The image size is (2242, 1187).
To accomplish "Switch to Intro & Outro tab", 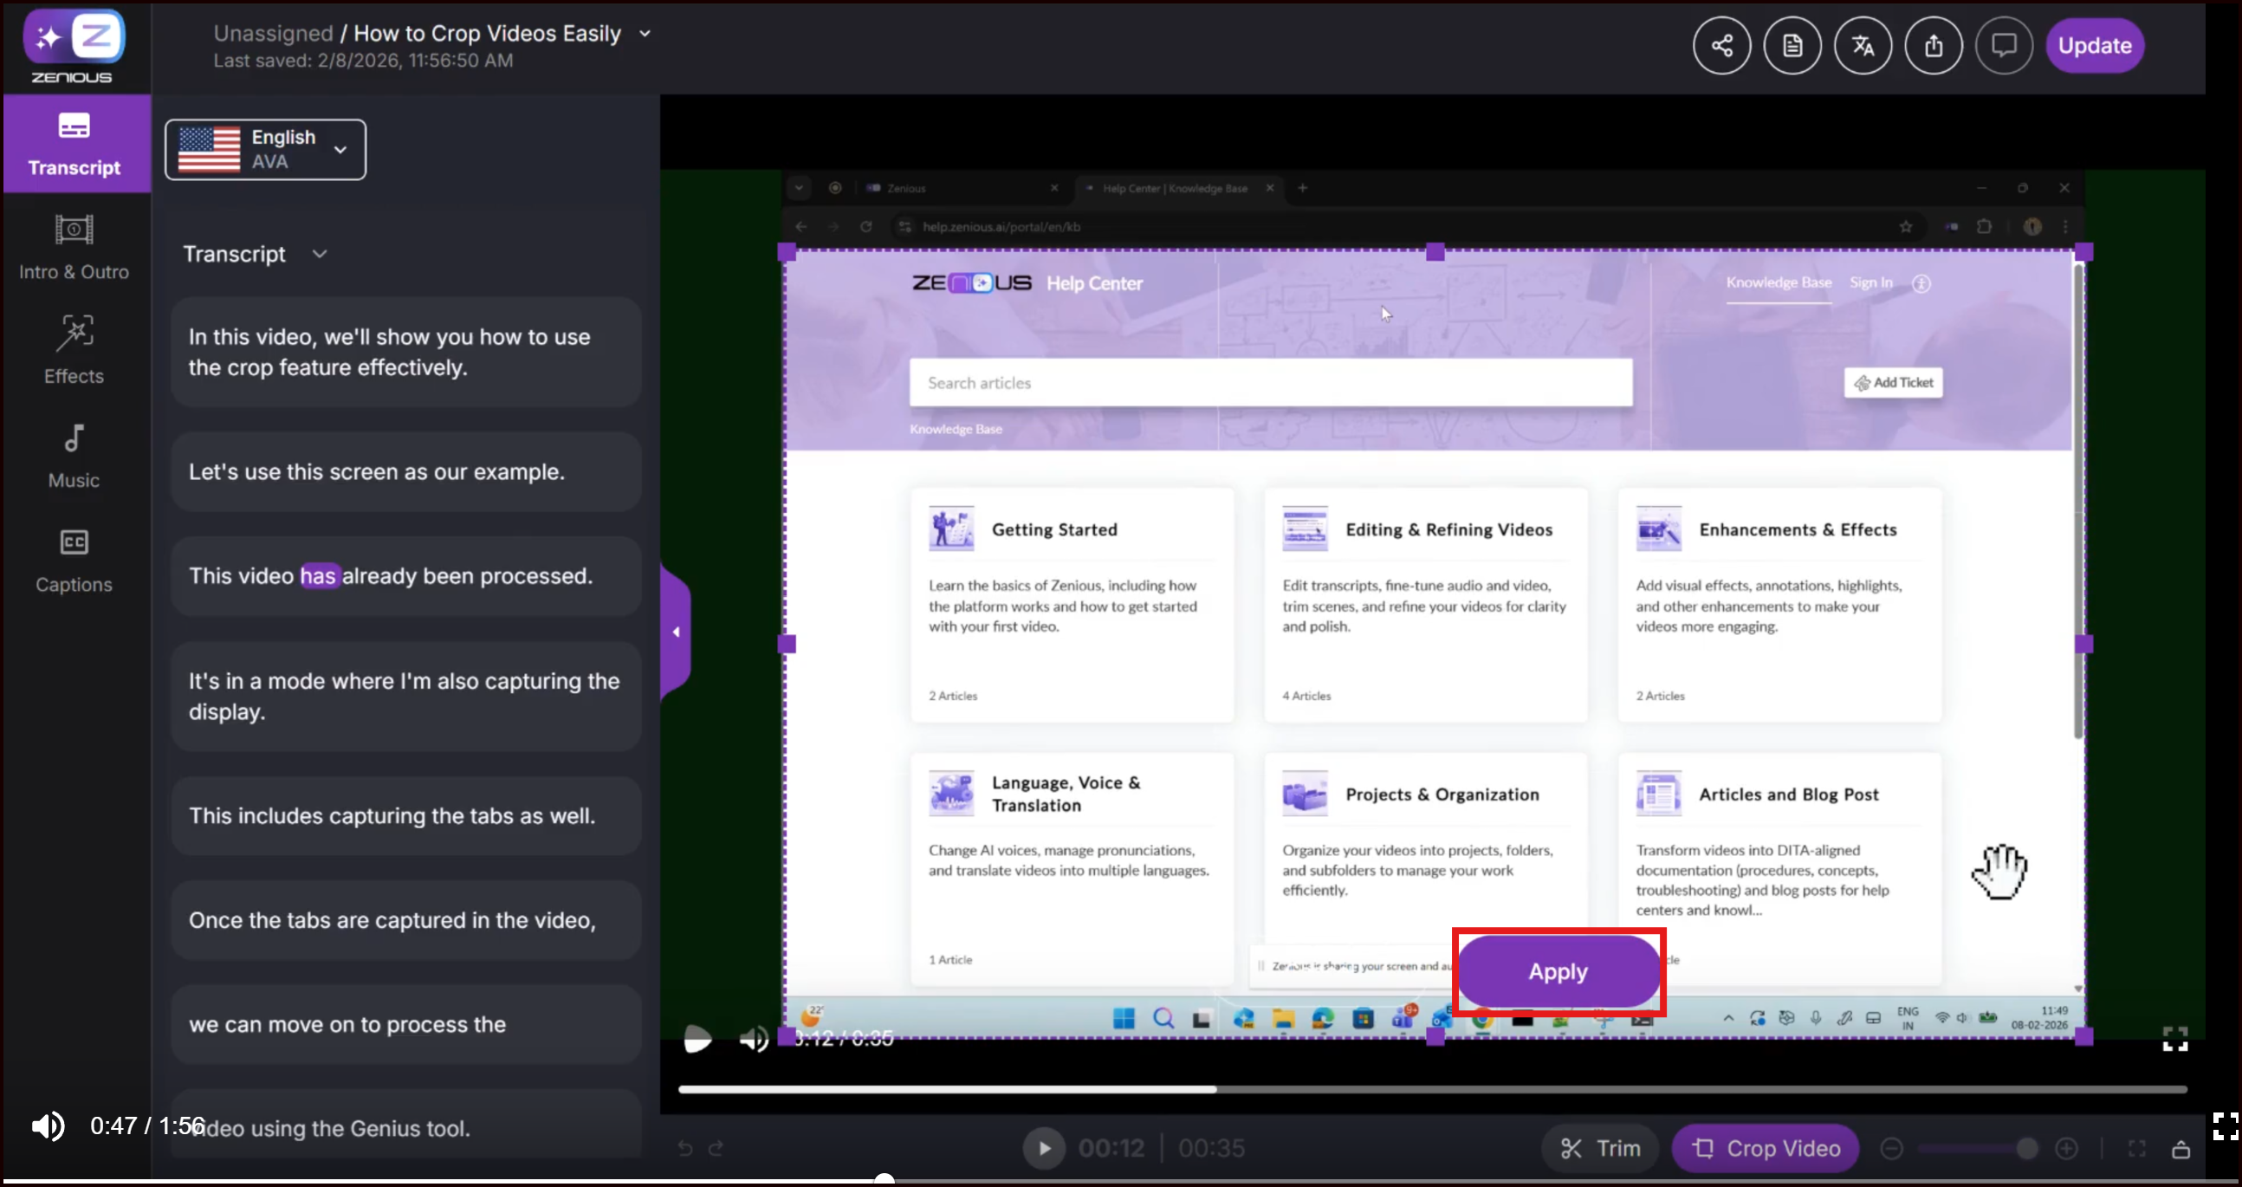I will [74, 246].
